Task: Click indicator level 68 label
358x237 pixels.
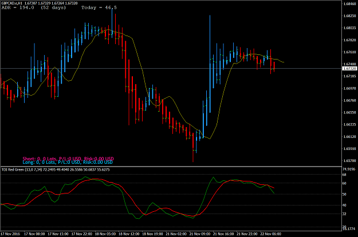Action: point(344,175)
